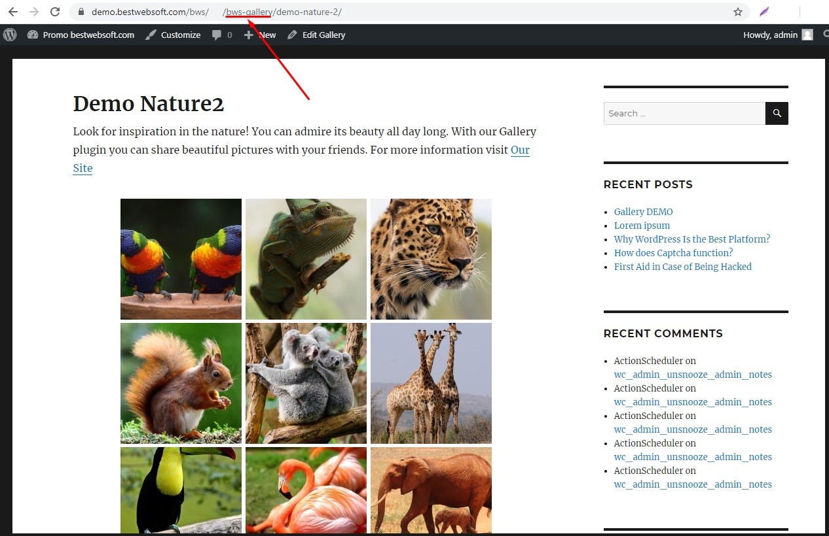Focus the sidebar Search field

click(x=684, y=113)
